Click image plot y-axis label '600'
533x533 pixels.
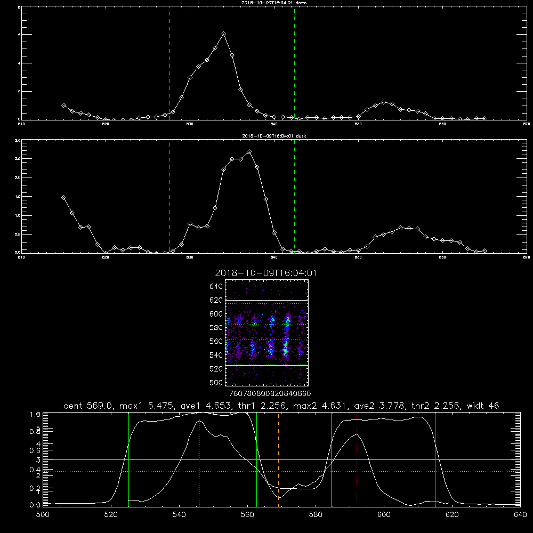point(216,314)
